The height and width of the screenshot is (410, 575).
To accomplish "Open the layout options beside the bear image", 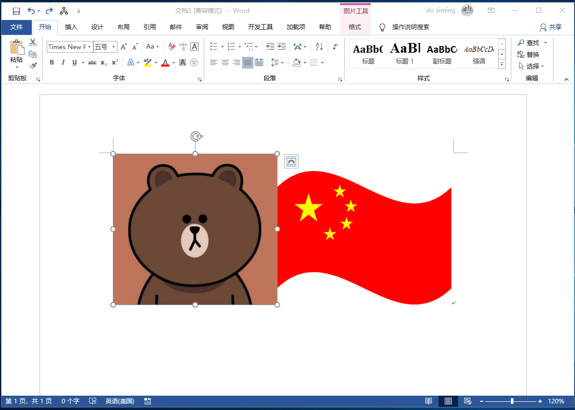I will [291, 161].
